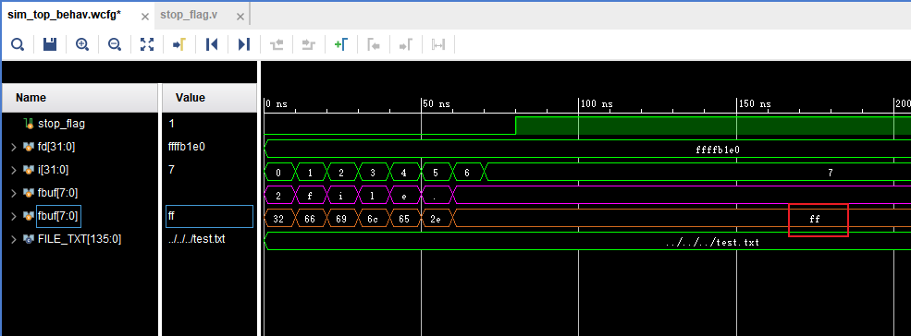Click the ffffb1e0 value of fd

[x=186, y=147]
